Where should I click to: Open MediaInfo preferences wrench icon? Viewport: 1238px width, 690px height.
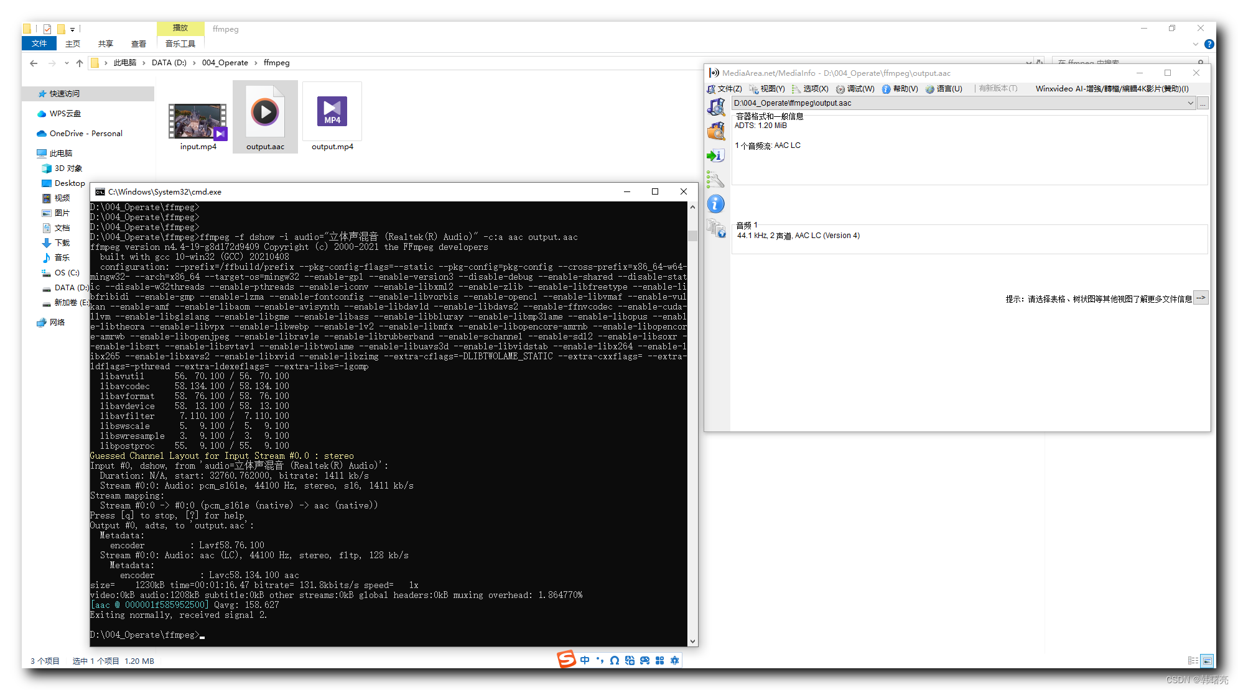pyautogui.click(x=716, y=180)
